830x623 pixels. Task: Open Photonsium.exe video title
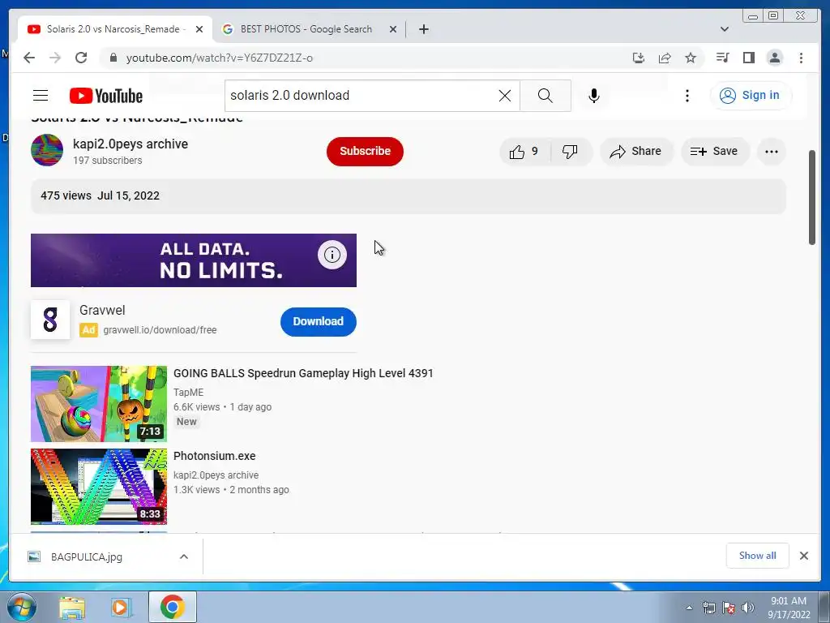[x=214, y=456]
